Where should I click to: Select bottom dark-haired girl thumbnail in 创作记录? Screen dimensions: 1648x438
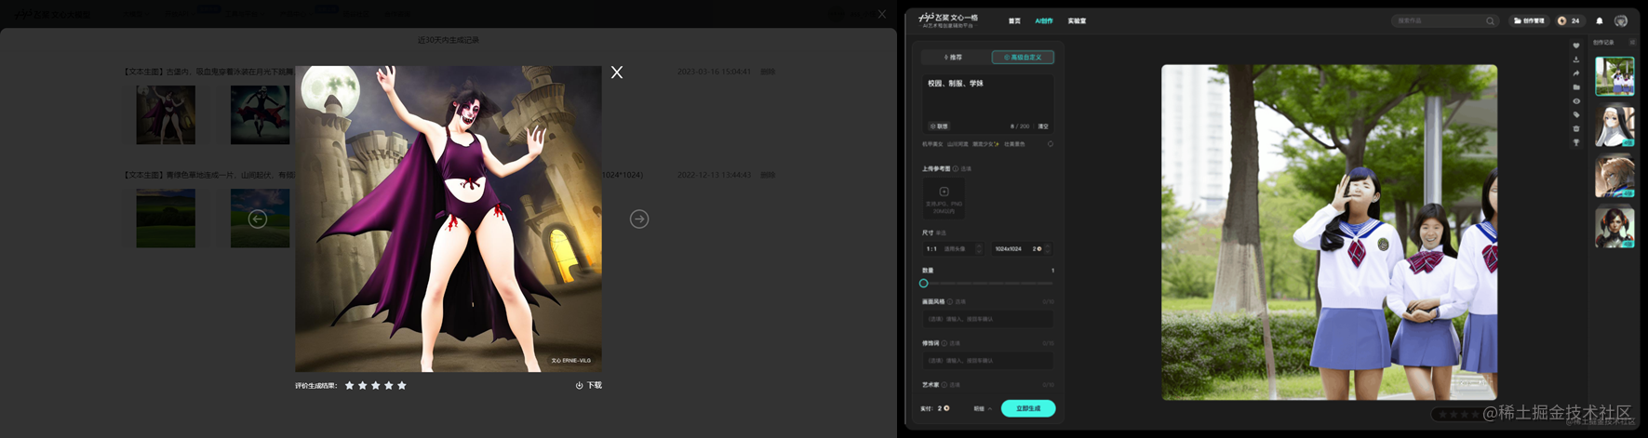[1615, 227]
